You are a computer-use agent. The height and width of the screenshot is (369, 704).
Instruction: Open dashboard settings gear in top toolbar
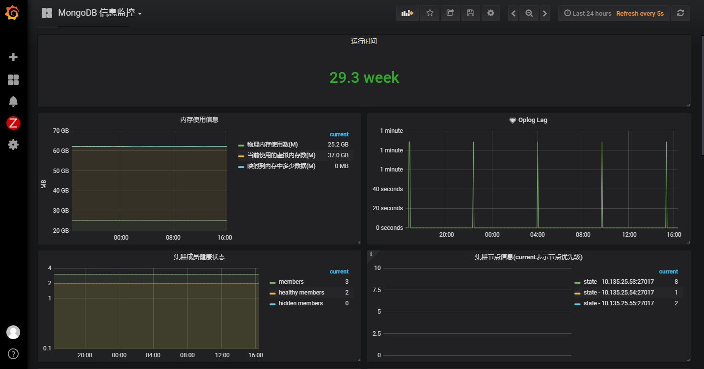(490, 13)
